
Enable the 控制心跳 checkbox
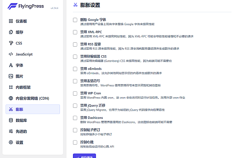[75, 142]
